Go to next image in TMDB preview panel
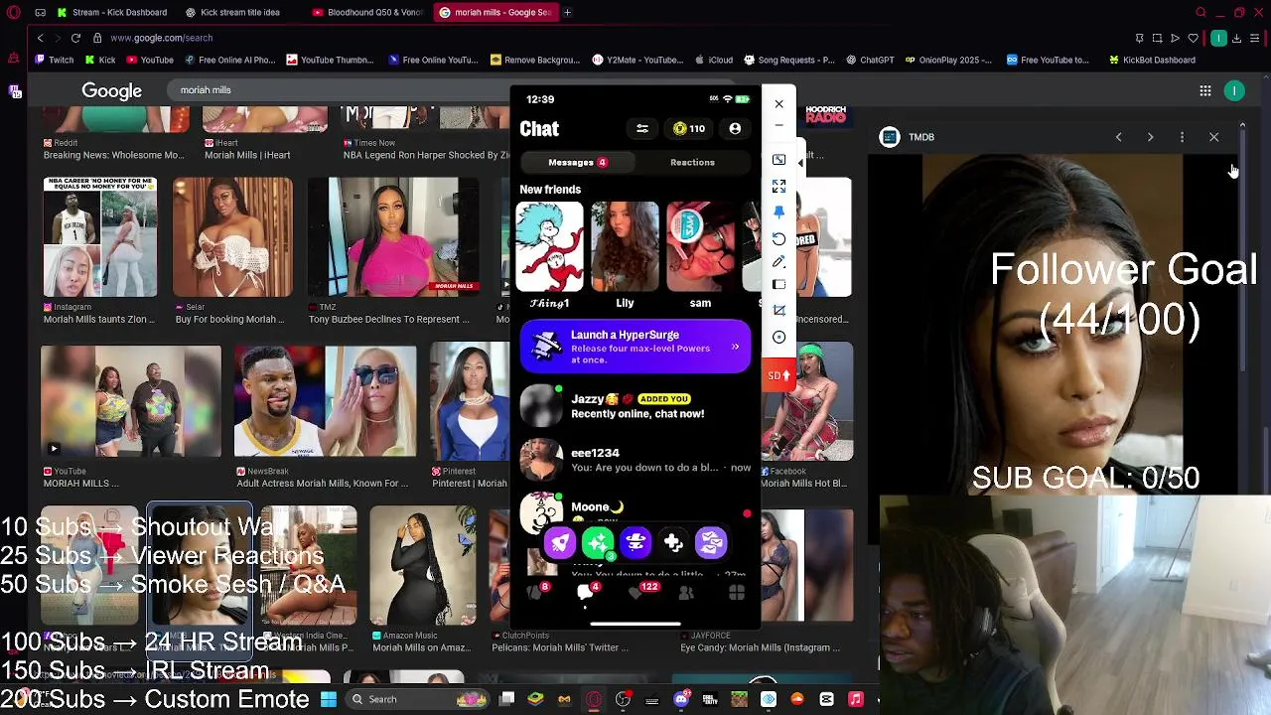Screen dimensions: 1271x715 point(1150,137)
